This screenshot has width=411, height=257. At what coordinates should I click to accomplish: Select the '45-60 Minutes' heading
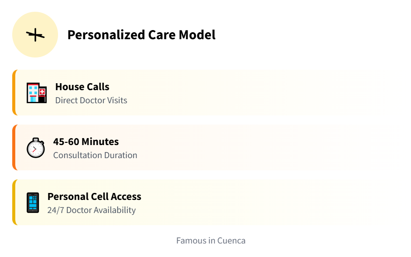pos(86,142)
